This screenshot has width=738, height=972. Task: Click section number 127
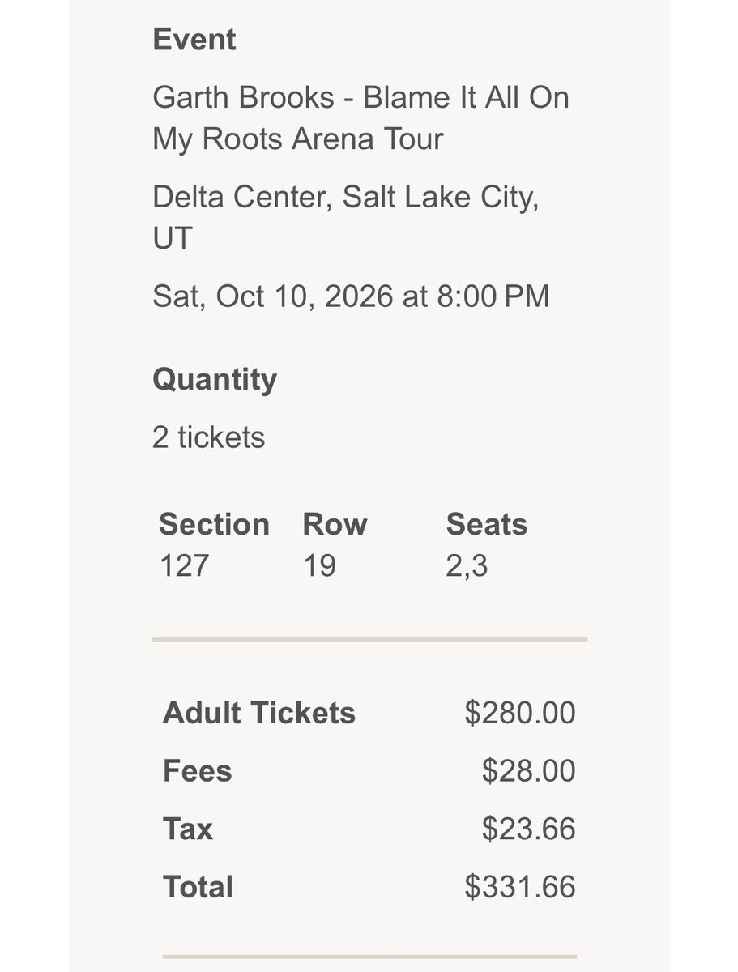[x=184, y=565]
